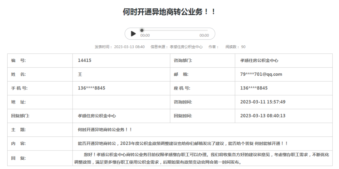Viewport: 339px width, 169px height.
Task: Select the reference number 14415
Action: (84, 60)
